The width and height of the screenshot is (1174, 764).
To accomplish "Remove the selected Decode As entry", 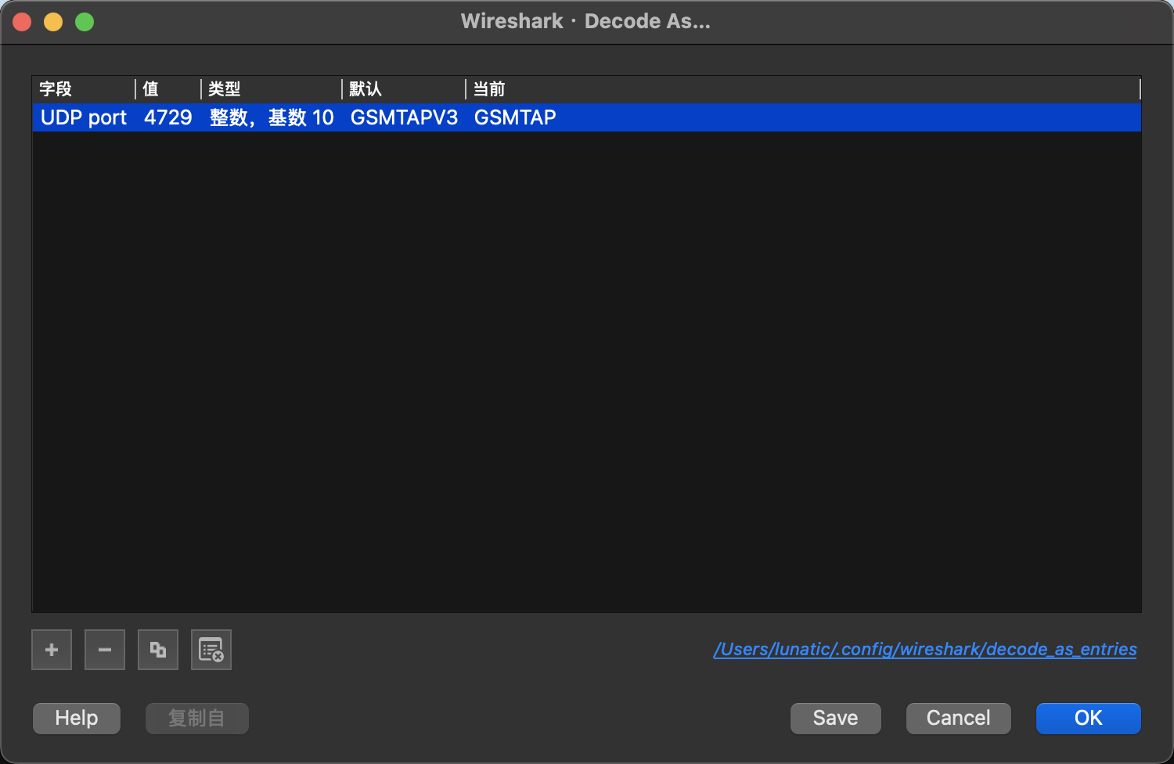I will (x=105, y=650).
